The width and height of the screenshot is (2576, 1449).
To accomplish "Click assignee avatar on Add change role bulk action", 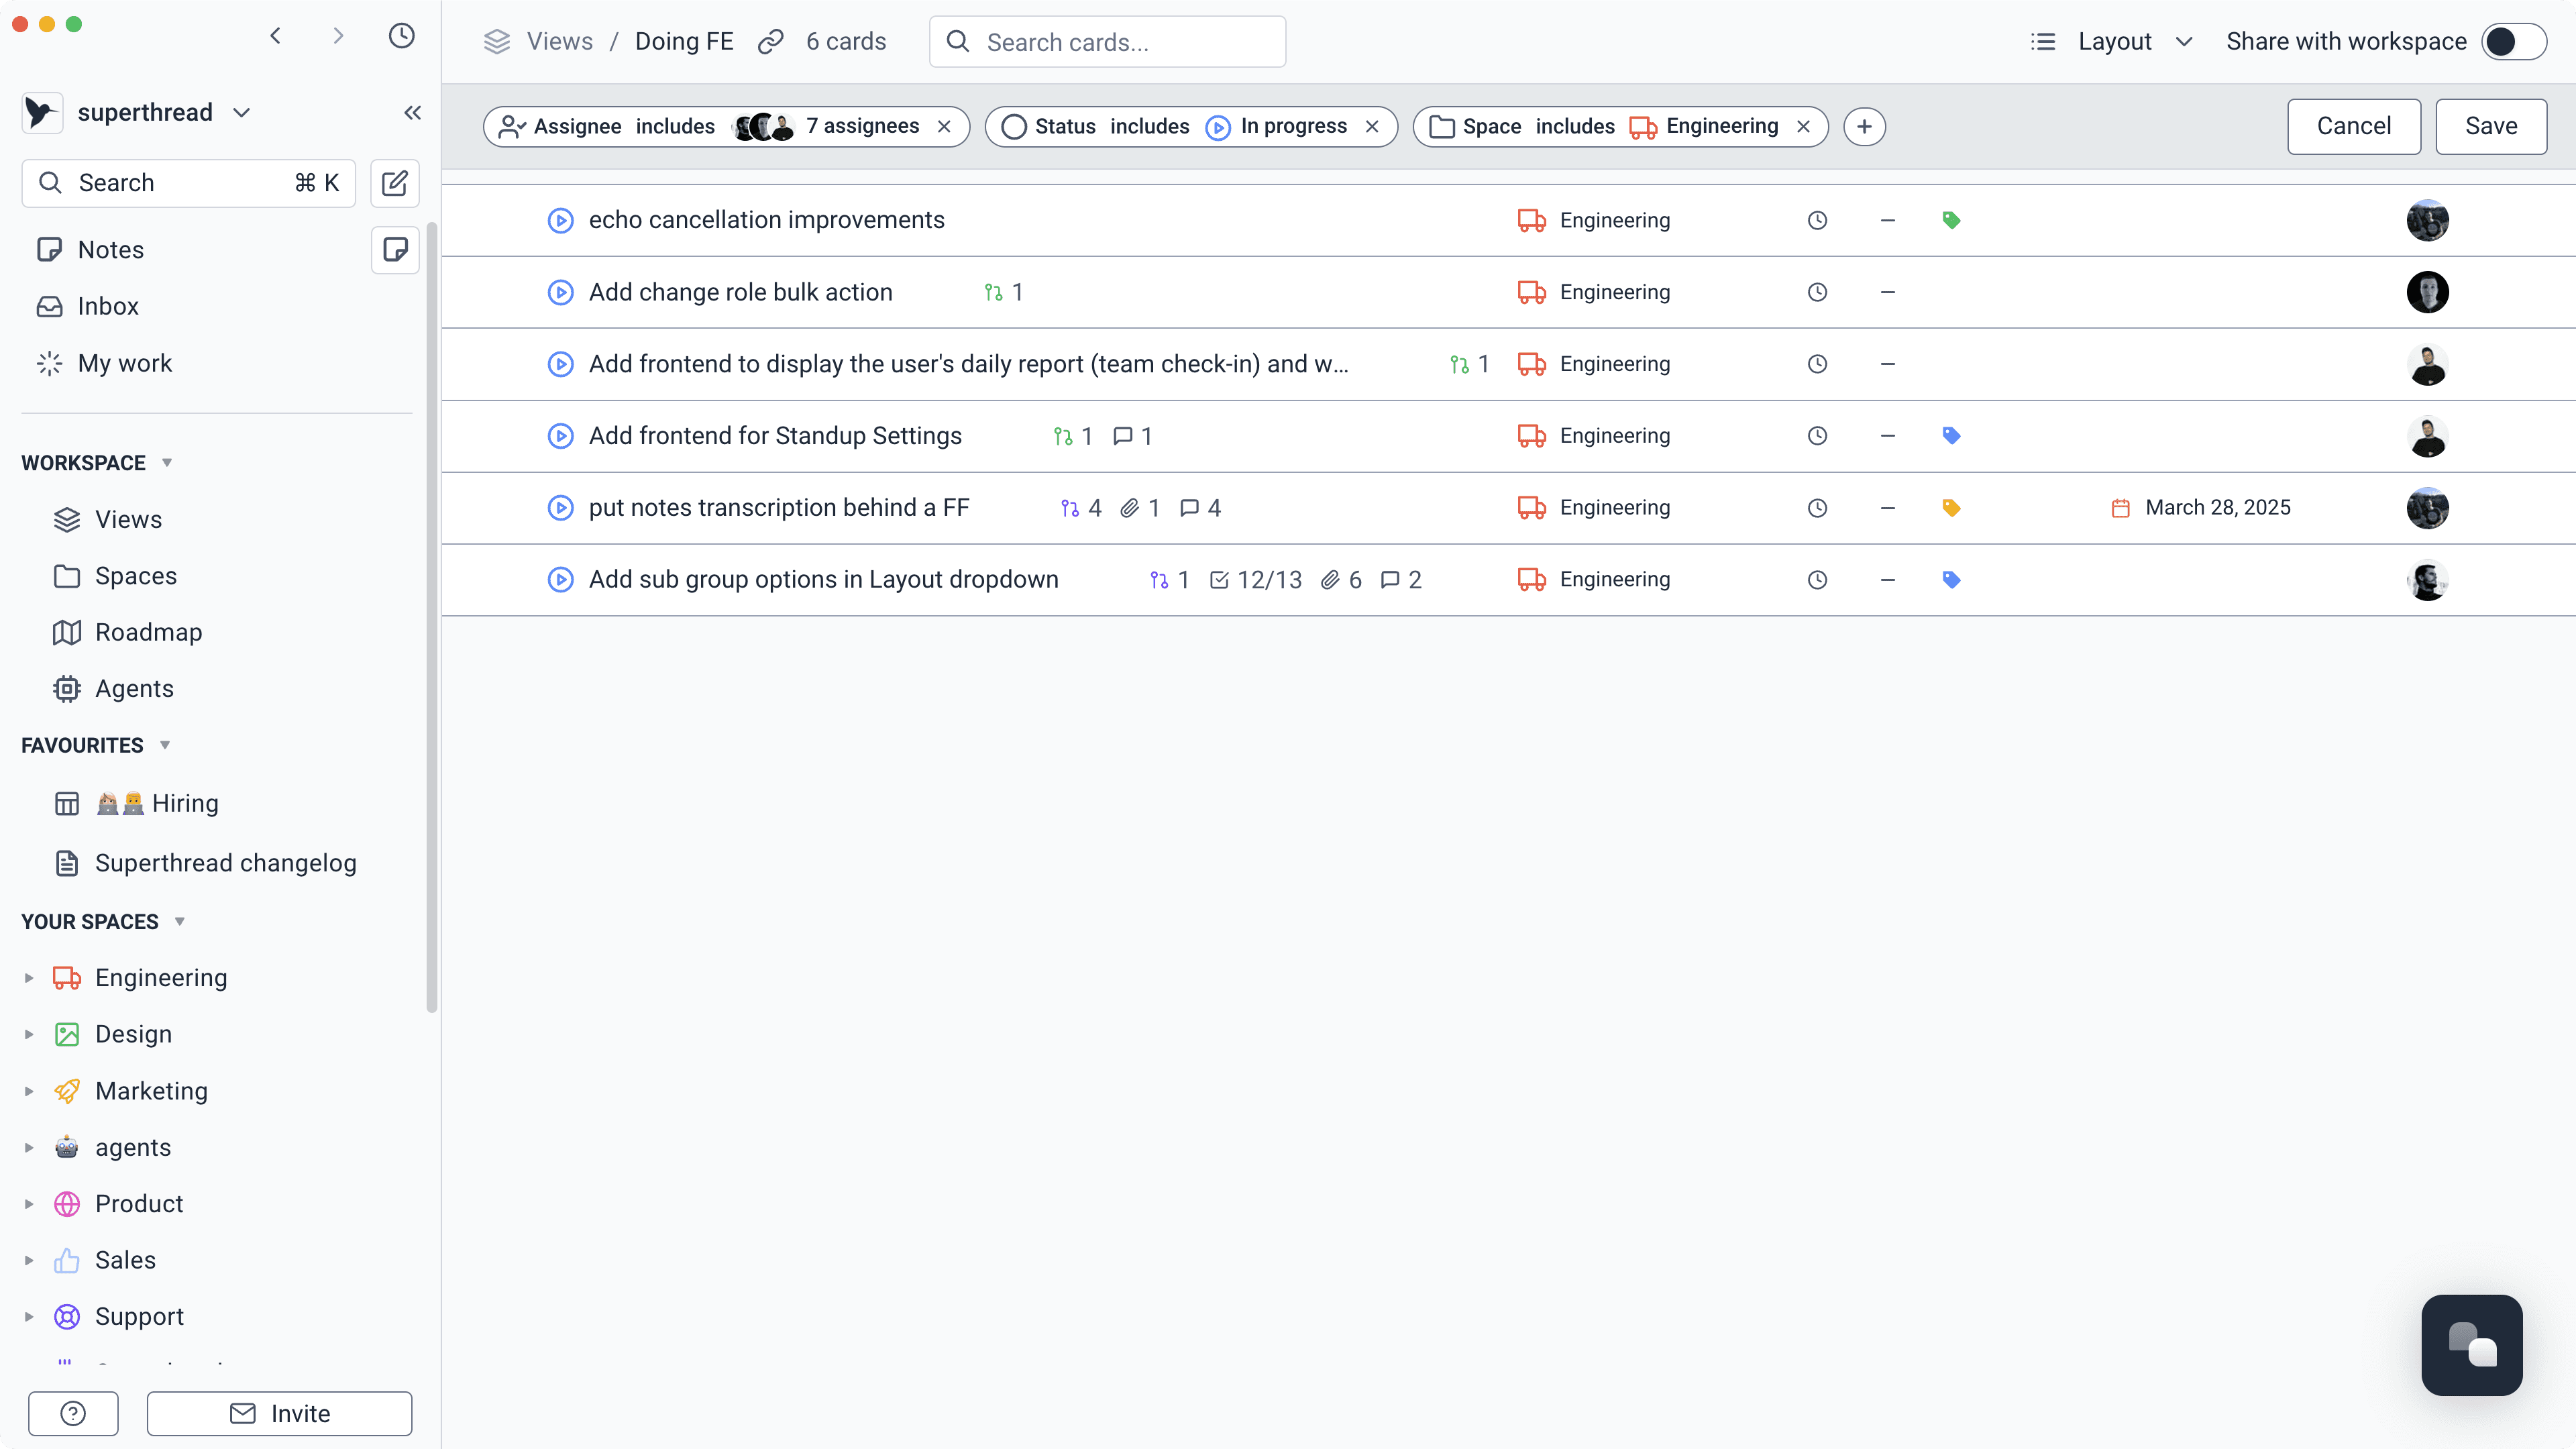I will click(2427, 292).
